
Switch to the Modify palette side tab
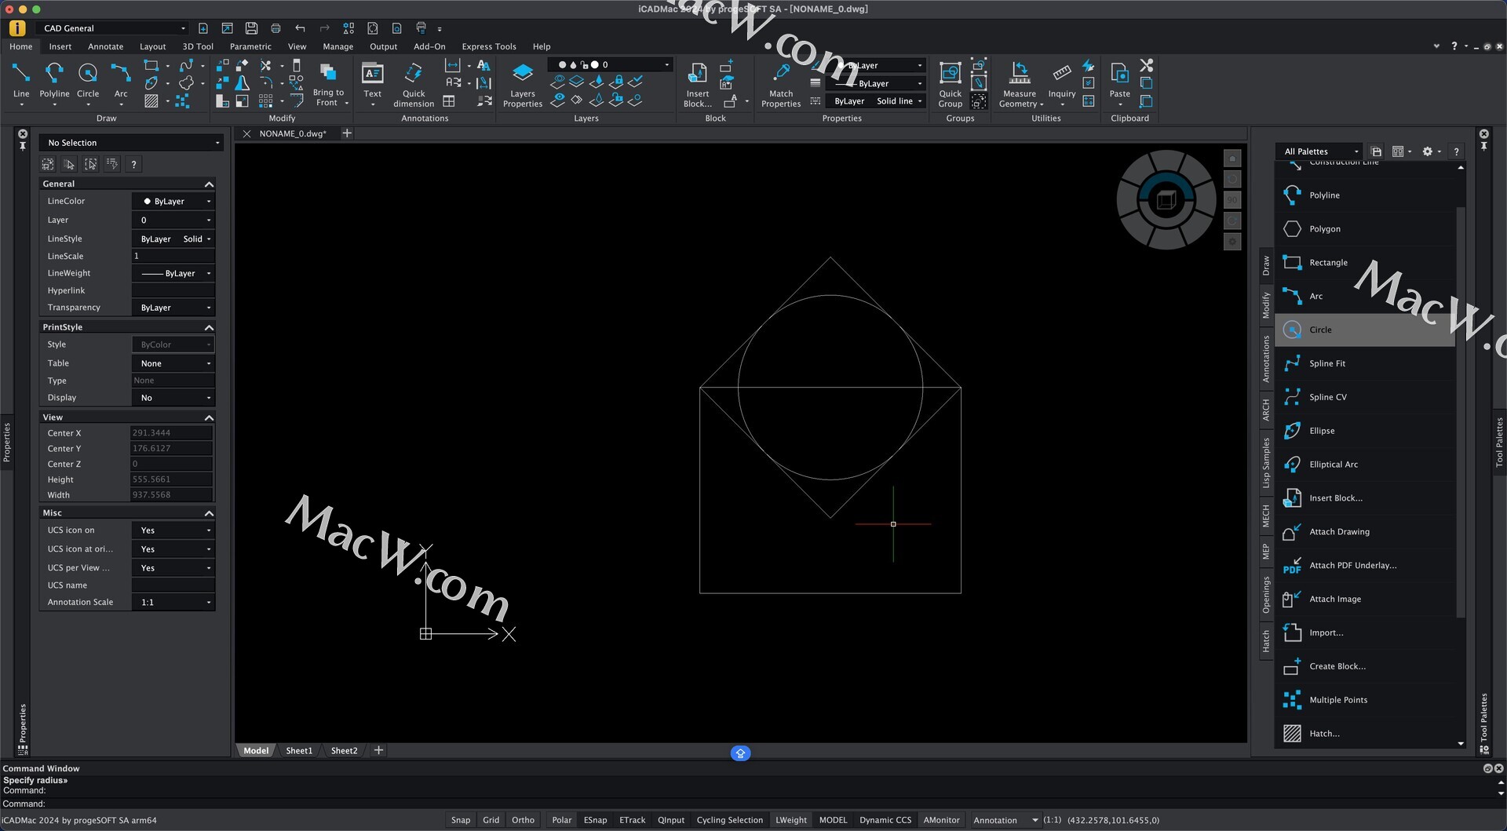pos(1266,306)
